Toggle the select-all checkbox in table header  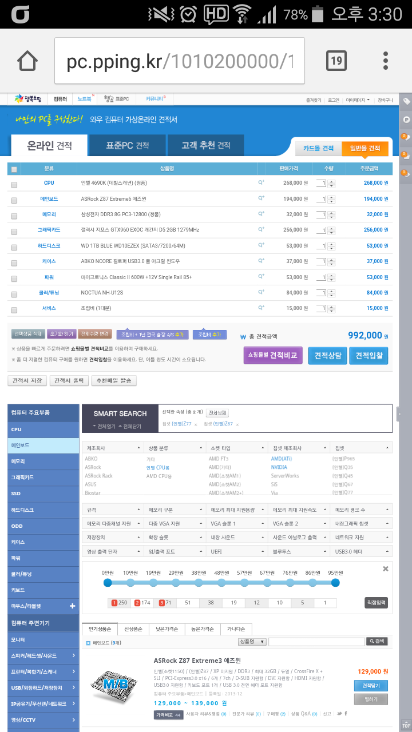pos(14,169)
